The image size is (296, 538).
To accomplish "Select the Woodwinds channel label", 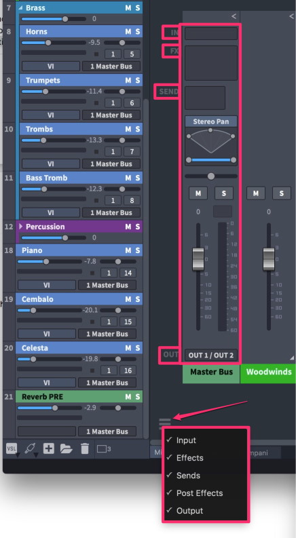I will pyautogui.click(x=269, y=372).
